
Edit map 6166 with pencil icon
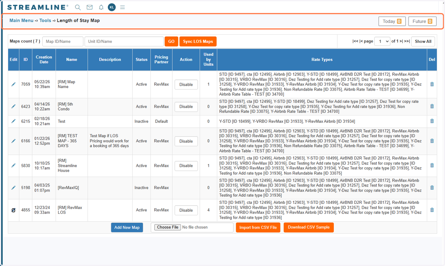pyautogui.click(x=13, y=141)
